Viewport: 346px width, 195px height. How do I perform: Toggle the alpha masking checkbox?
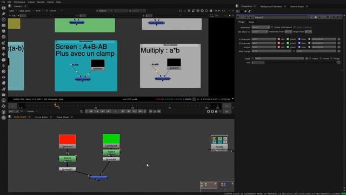[294, 27]
